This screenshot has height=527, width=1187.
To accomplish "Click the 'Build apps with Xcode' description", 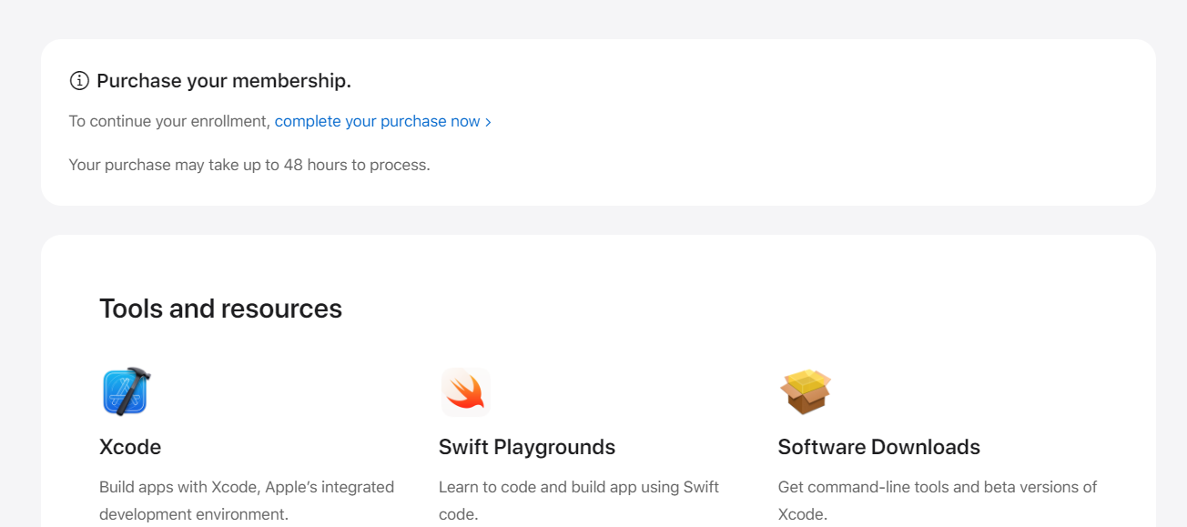I will click(x=246, y=487).
